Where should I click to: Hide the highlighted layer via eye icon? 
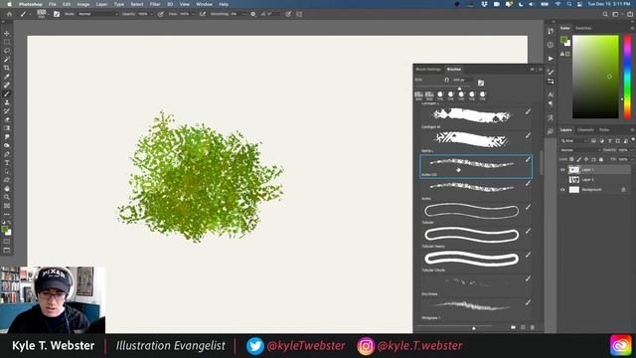coord(562,170)
